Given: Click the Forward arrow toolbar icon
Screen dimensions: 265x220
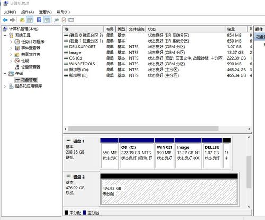Looking at the screenshot, I should pyautogui.click(x=12, y=20).
